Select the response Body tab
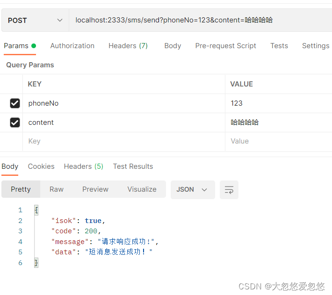The image size is (332, 295). (x=10, y=166)
